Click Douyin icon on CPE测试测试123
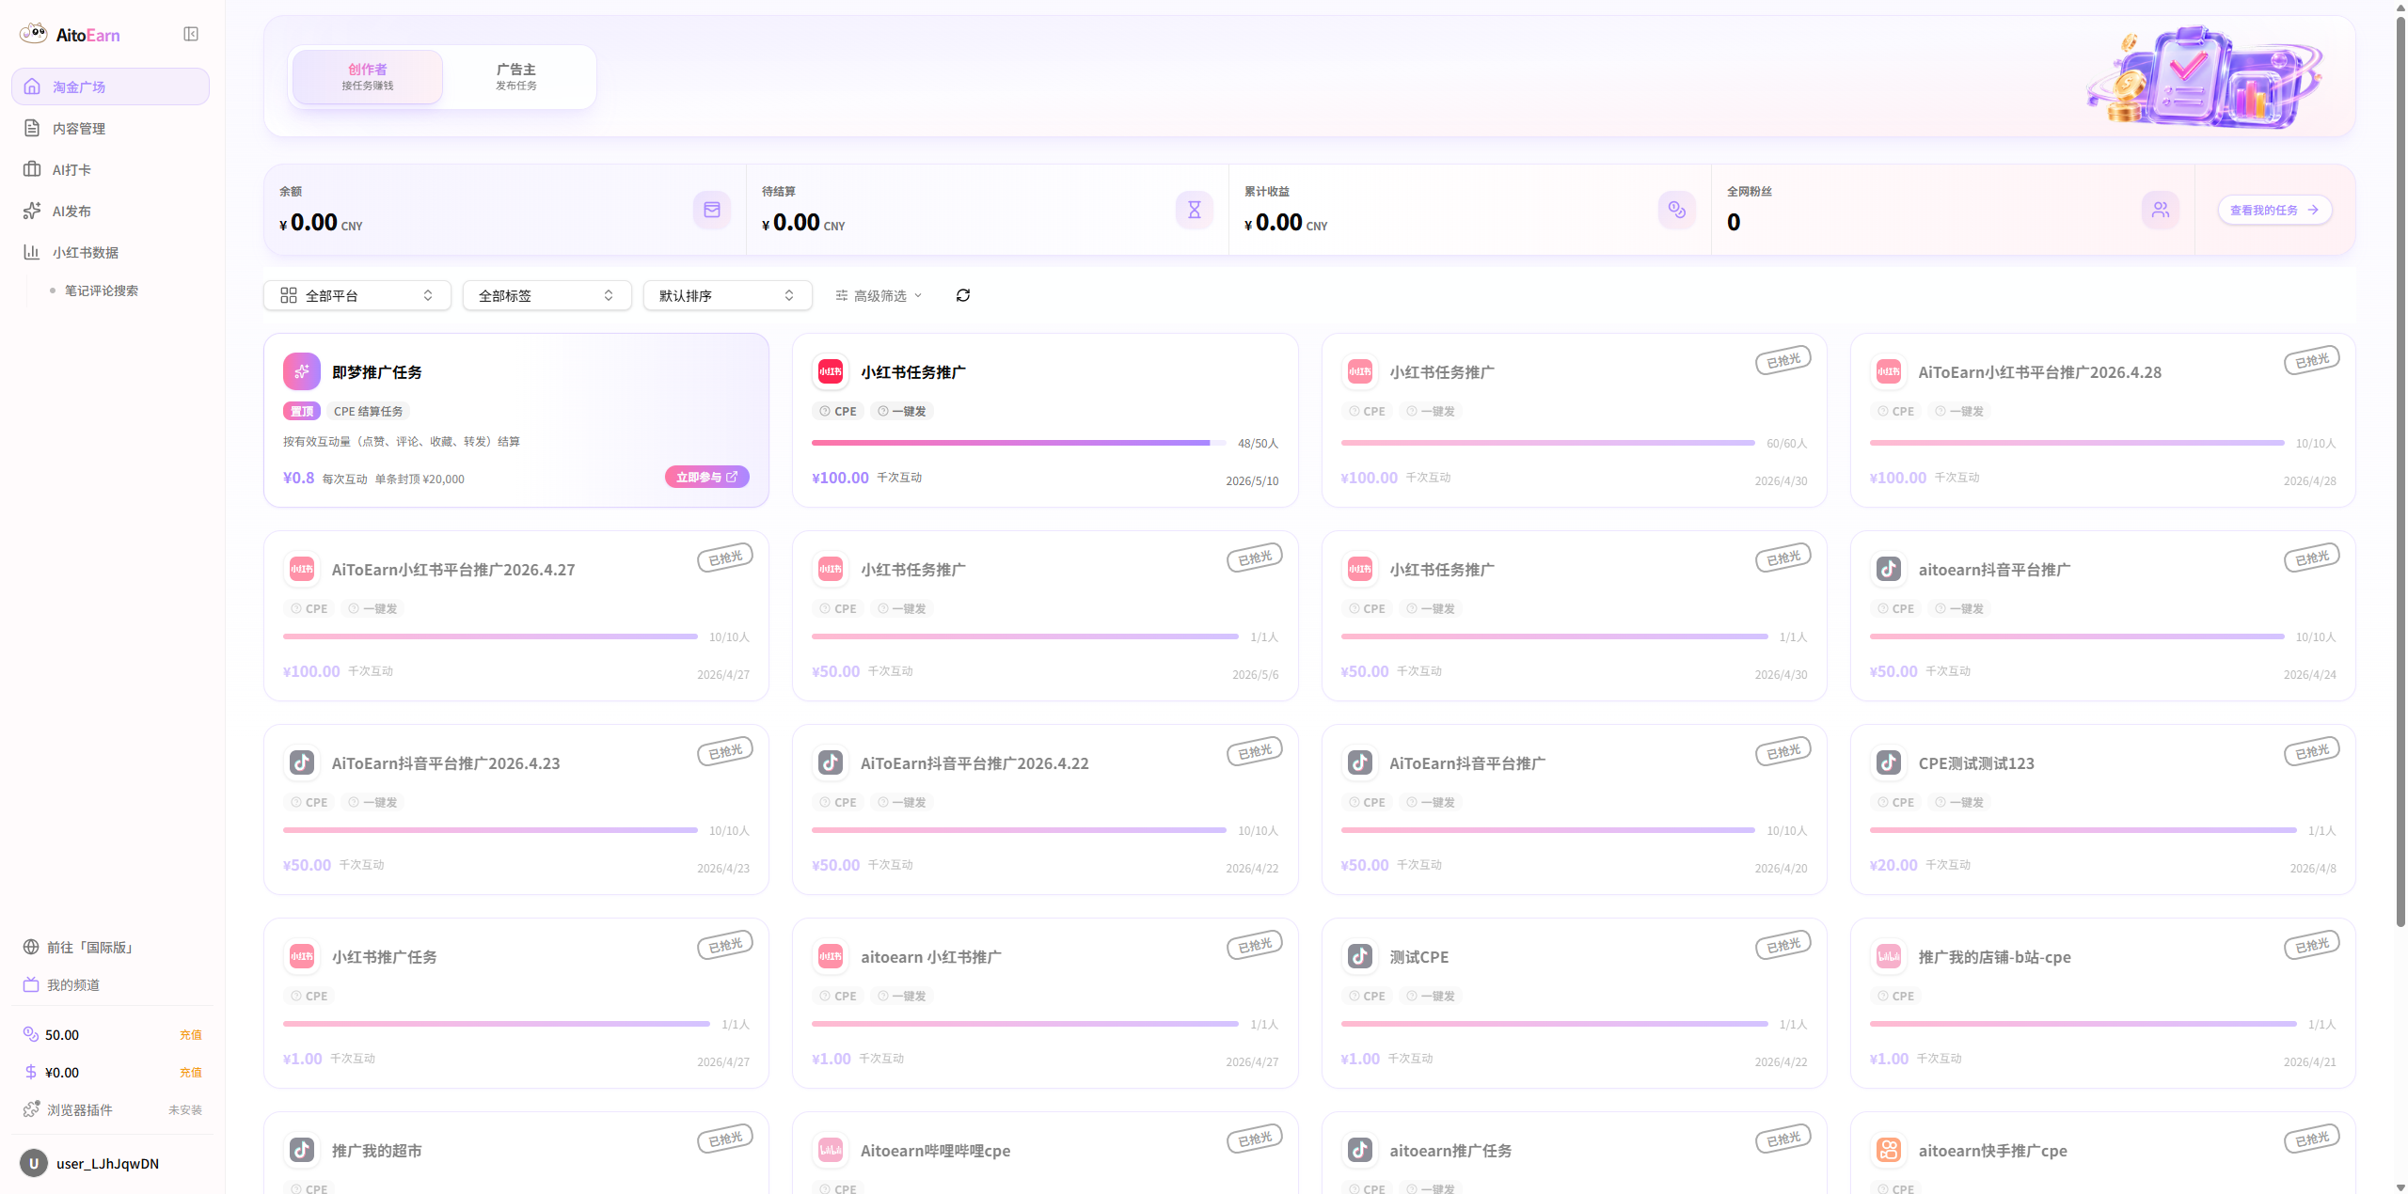The width and height of the screenshot is (2408, 1194). coord(1889,762)
